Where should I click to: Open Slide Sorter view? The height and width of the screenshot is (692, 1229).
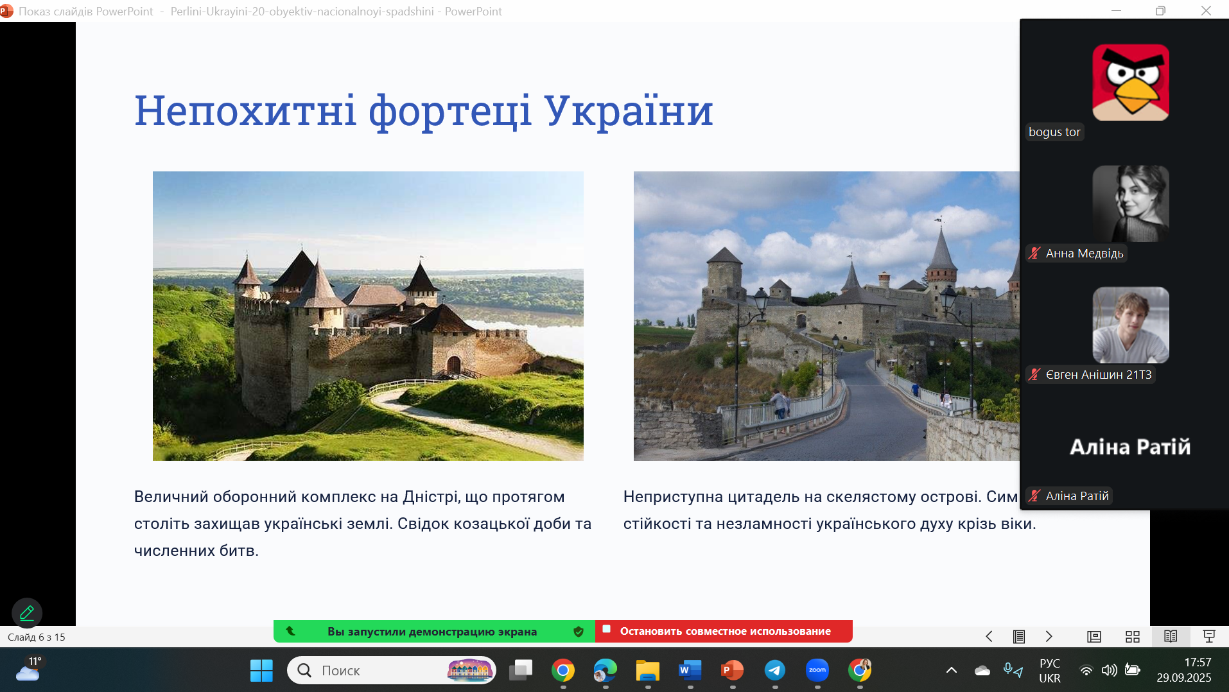[x=1132, y=636]
